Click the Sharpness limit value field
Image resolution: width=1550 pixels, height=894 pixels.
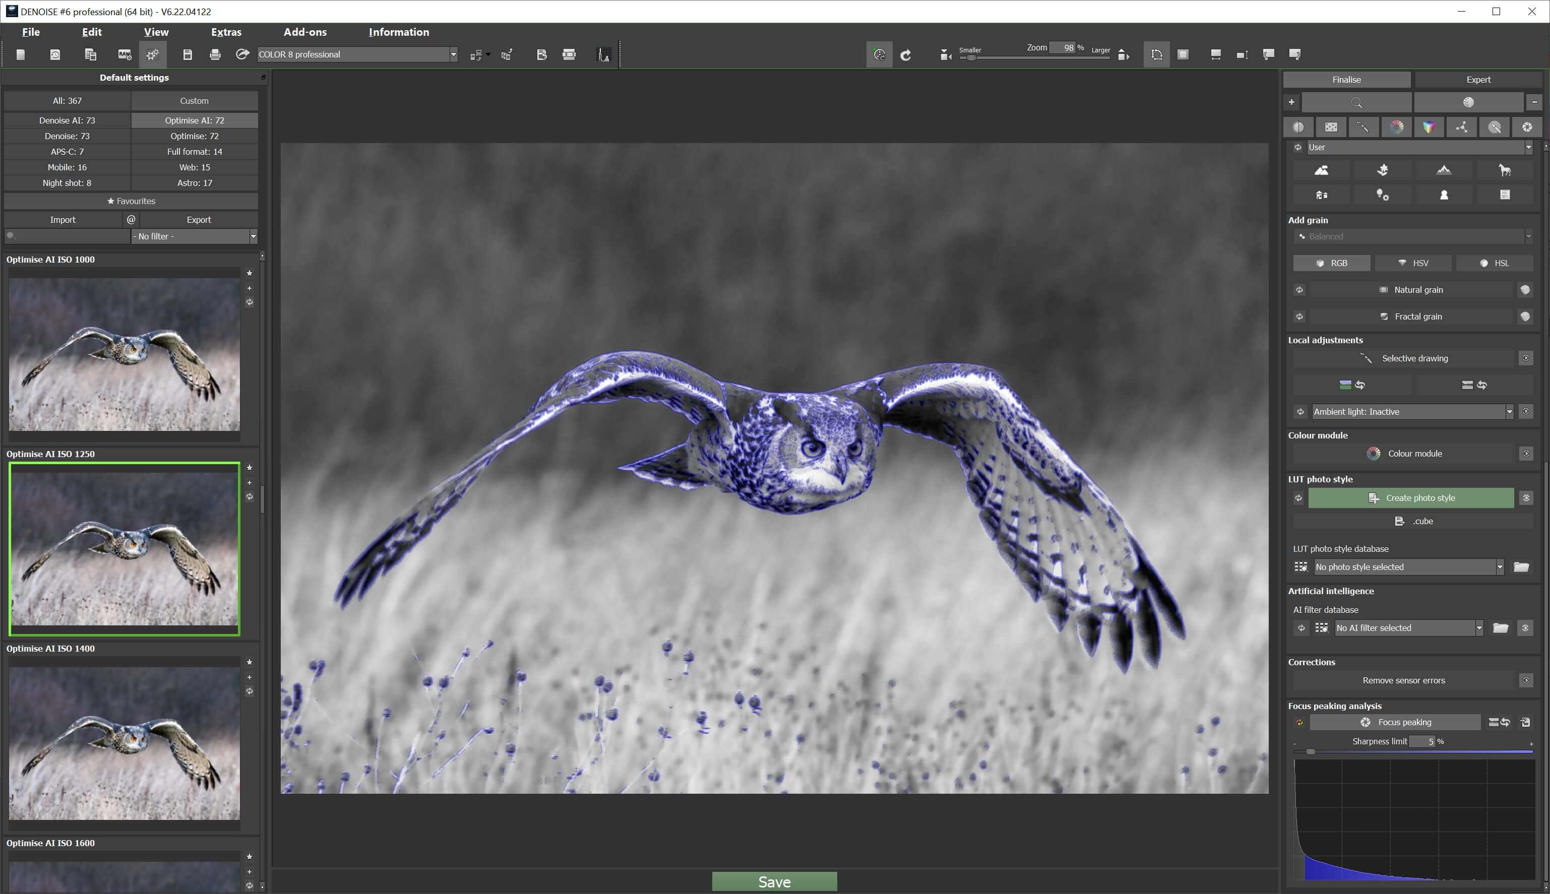pyautogui.click(x=1422, y=742)
